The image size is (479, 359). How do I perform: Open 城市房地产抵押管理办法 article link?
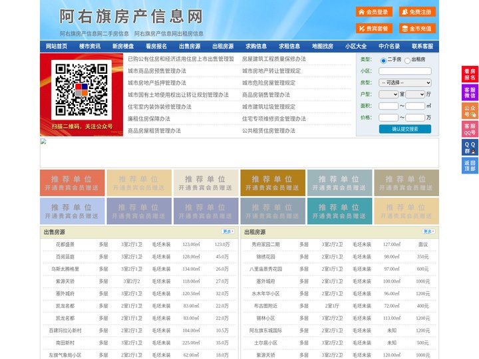tap(157, 82)
